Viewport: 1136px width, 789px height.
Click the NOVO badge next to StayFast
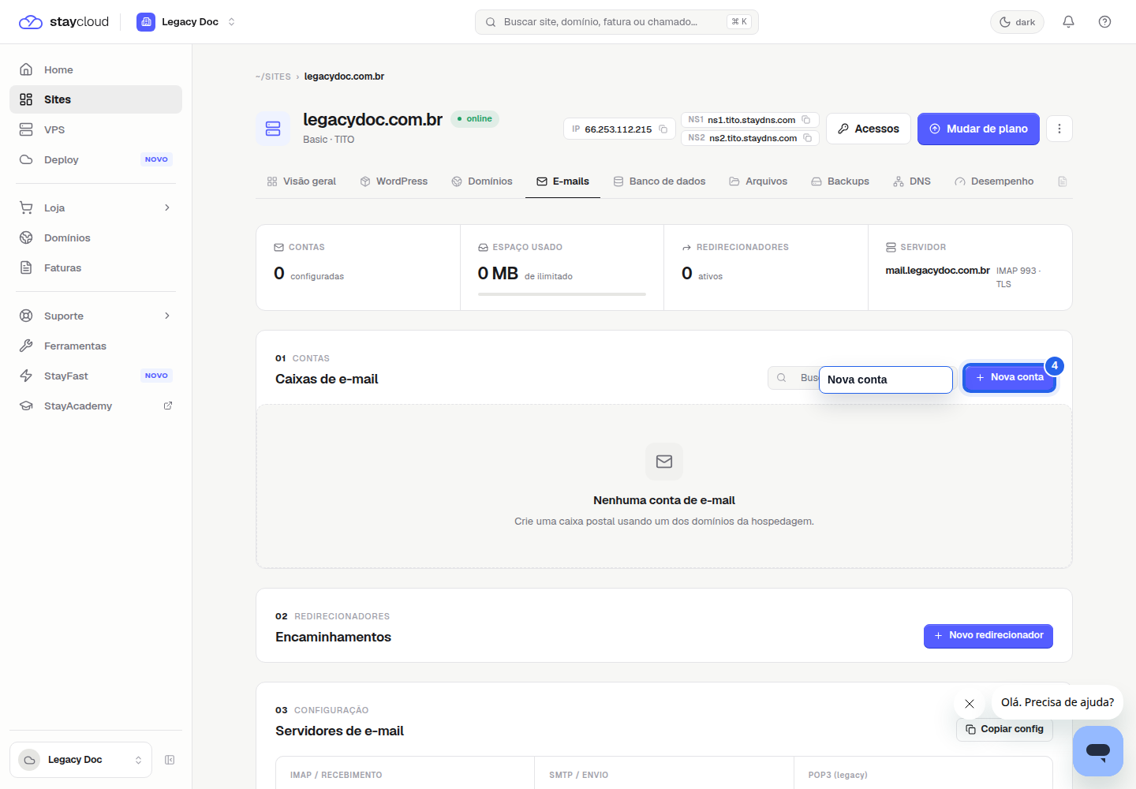(x=156, y=376)
